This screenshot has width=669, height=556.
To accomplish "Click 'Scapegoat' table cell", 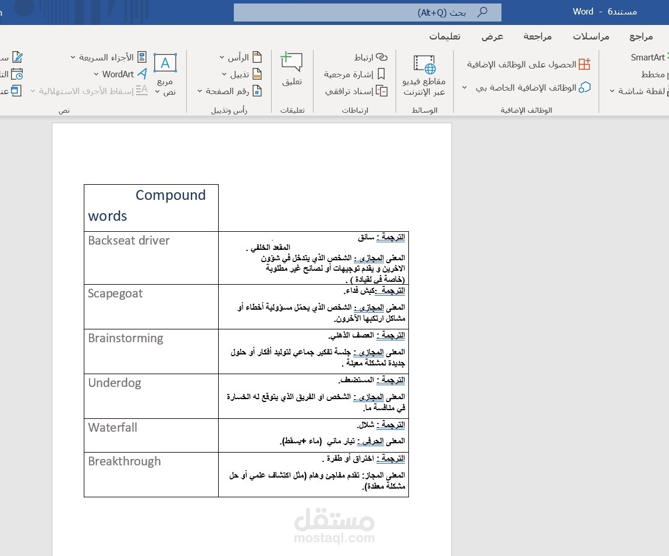I will [151, 307].
